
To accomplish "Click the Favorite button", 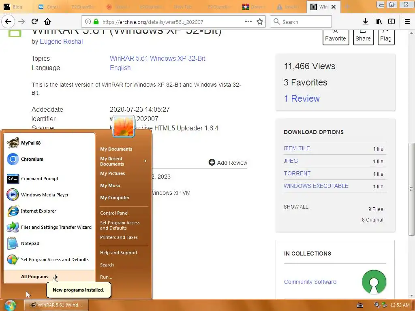I will pos(336,37).
